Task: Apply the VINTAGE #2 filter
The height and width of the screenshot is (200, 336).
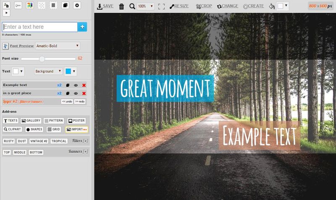Action: 39,141
